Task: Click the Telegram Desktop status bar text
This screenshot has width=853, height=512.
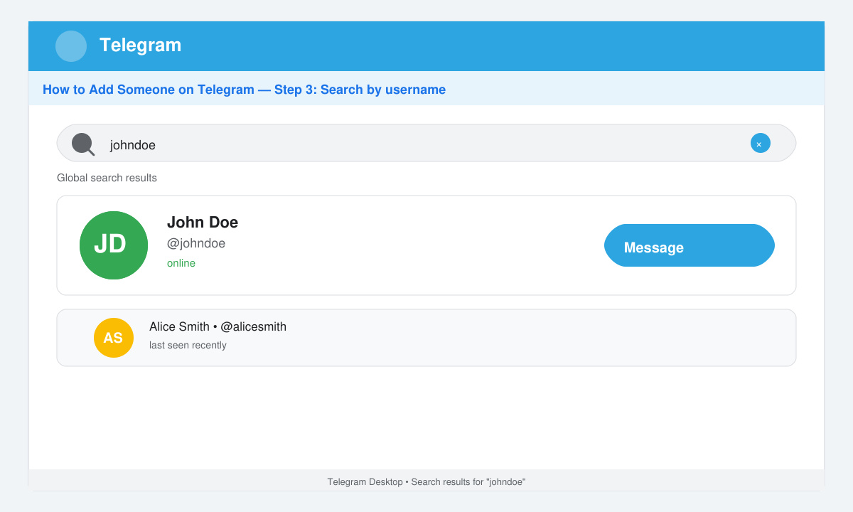Action: click(426, 482)
